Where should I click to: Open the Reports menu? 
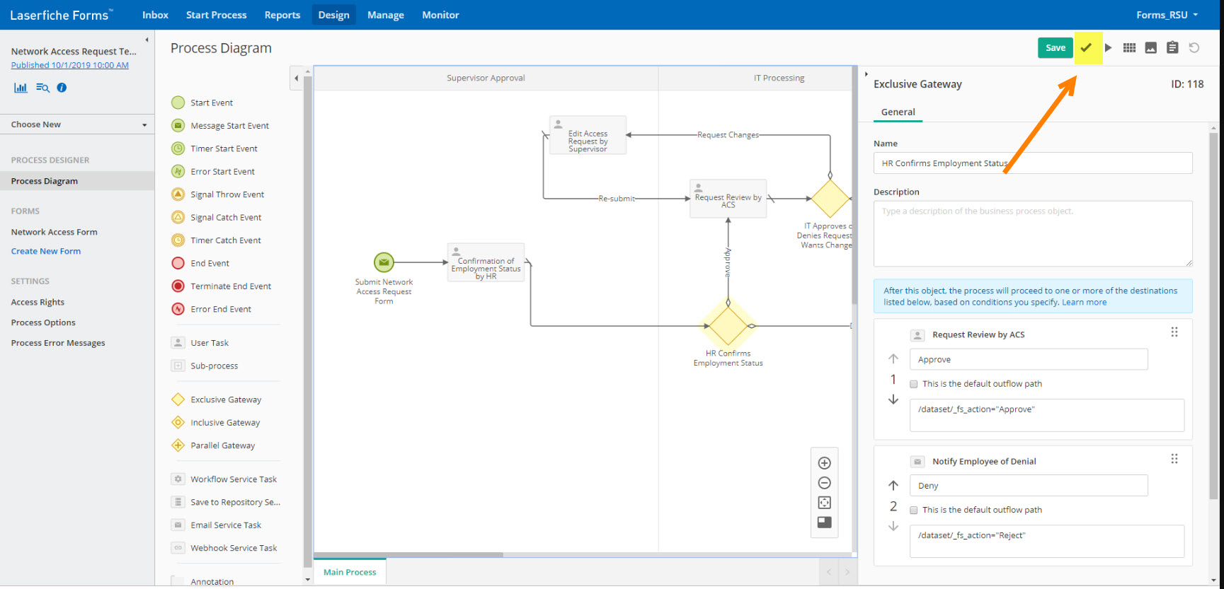(282, 15)
